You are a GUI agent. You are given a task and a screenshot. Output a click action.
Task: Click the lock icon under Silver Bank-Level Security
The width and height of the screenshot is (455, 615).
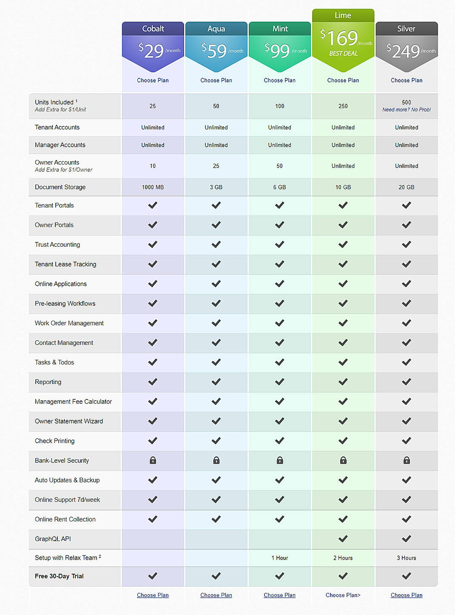[x=407, y=460]
